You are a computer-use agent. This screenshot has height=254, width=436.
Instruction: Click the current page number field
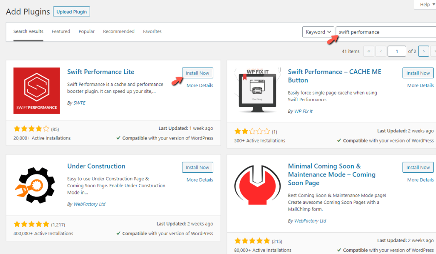(x=397, y=51)
